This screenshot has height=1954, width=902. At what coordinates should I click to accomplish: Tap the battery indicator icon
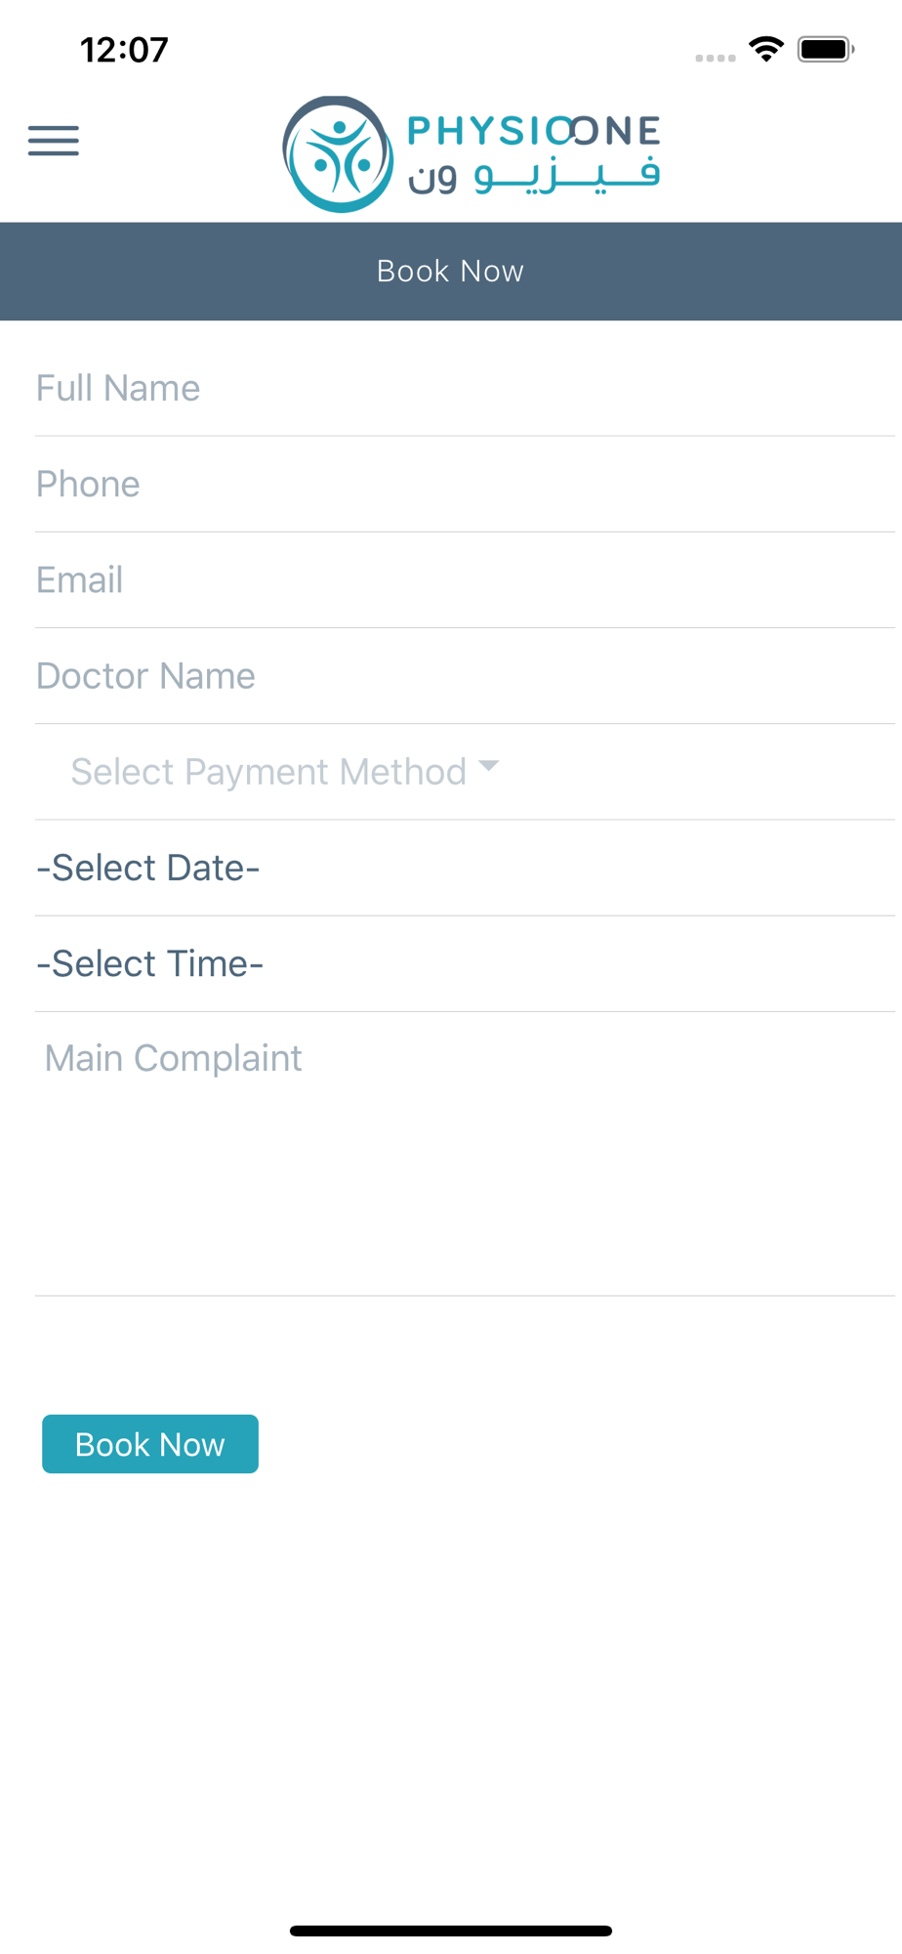pyautogui.click(x=826, y=49)
